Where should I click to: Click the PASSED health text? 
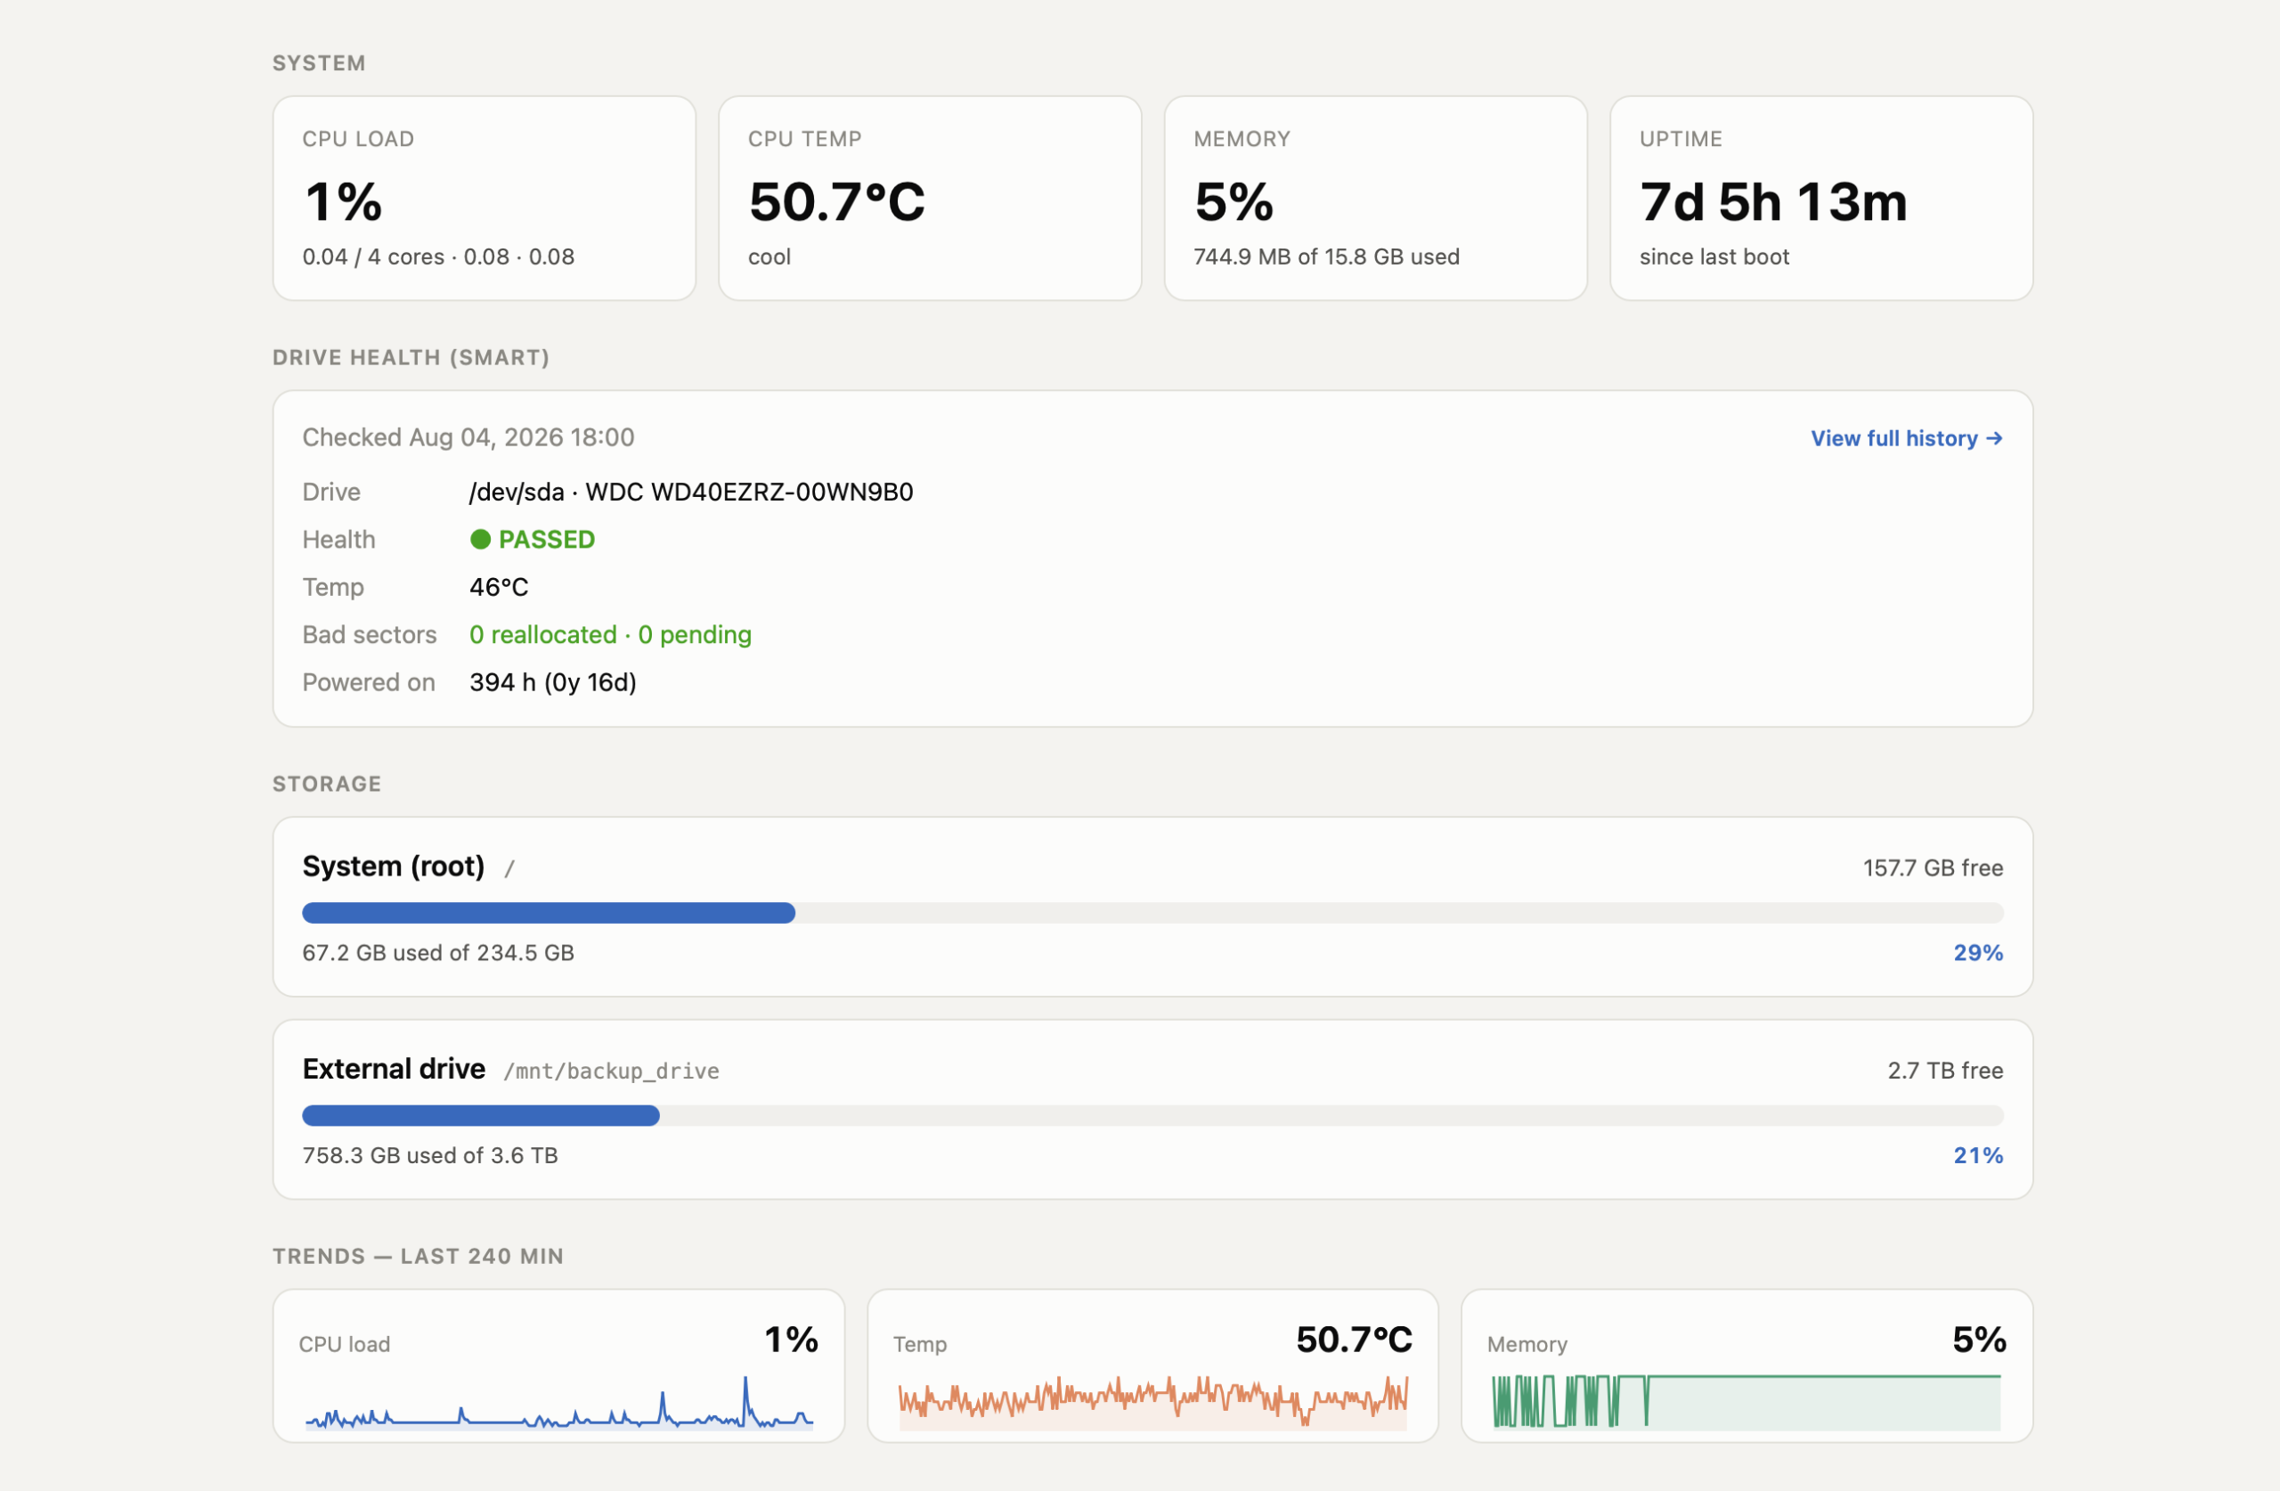coord(546,540)
